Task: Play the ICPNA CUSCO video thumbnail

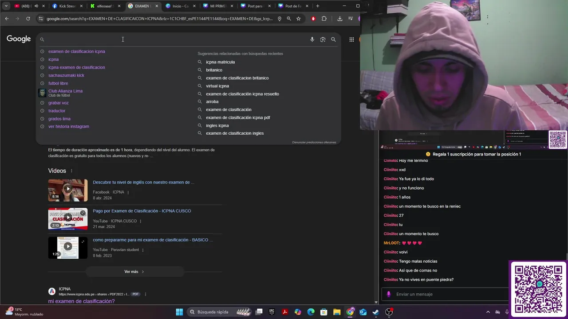Action: tap(68, 219)
